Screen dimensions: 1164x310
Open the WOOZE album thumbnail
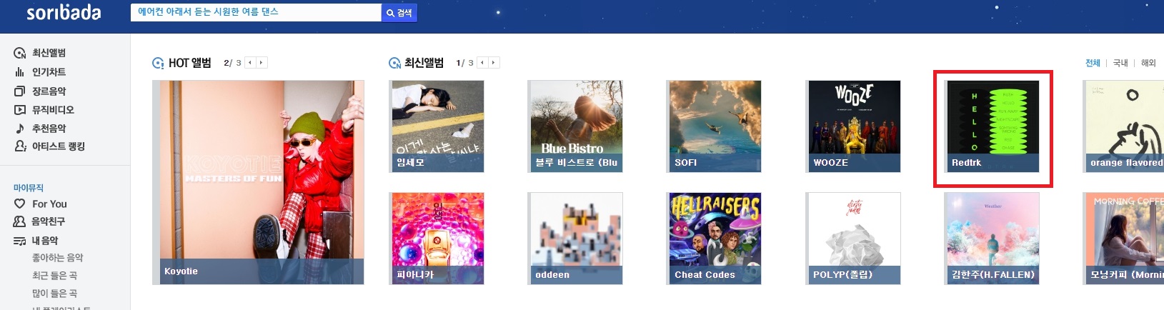click(853, 126)
